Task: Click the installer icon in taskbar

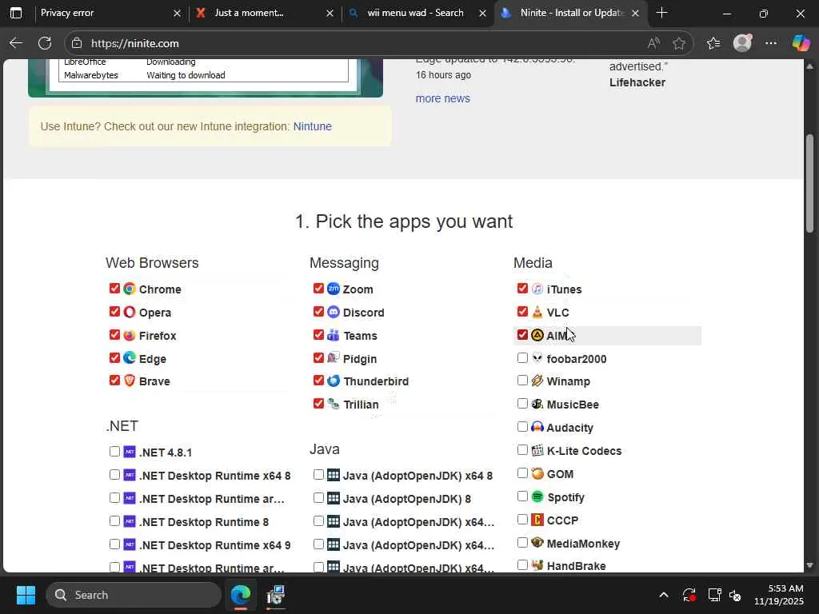Action: (275, 595)
